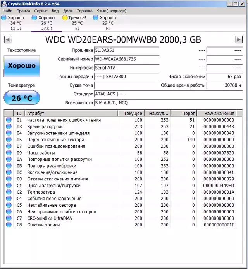Screen dimensions: 248x269
Task: Select the C: D: disk status orb
Action: coord(3,17)
